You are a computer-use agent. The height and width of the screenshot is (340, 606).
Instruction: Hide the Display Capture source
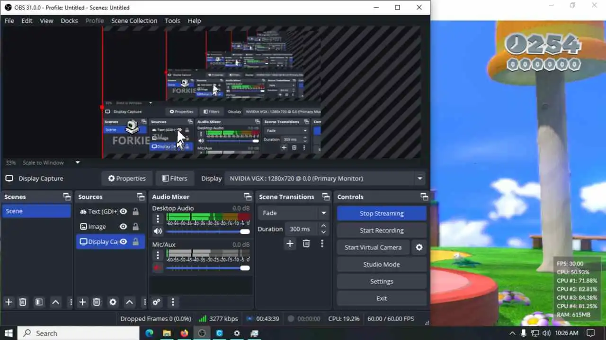click(123, 242)
